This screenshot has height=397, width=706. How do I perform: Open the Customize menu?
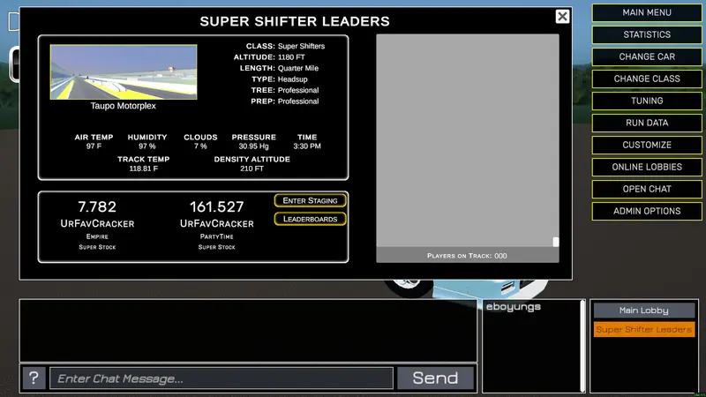[647, 145]
